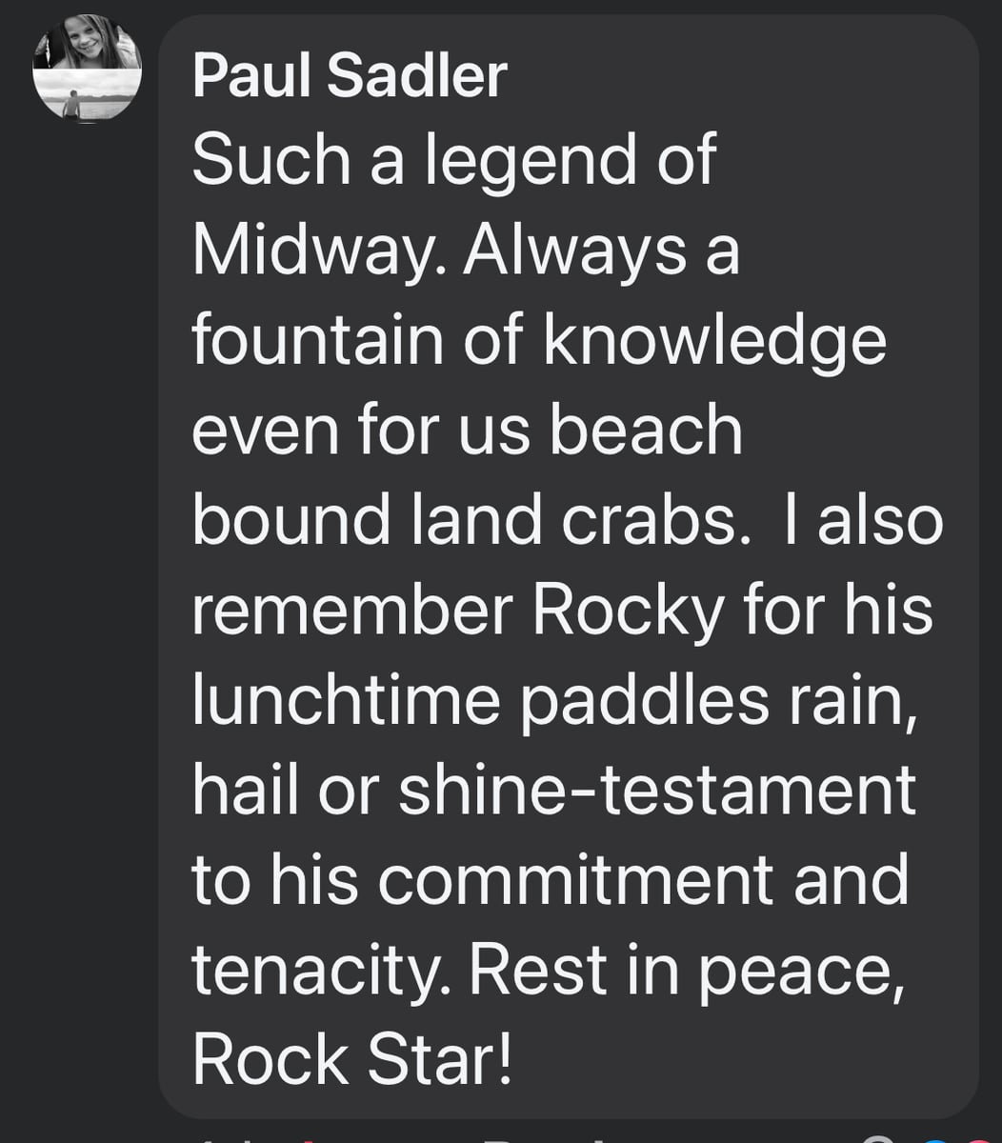Click the words 'fountain of knowledge'
This screenshot has width=1002, height=1143.
(x=539, y=343)
